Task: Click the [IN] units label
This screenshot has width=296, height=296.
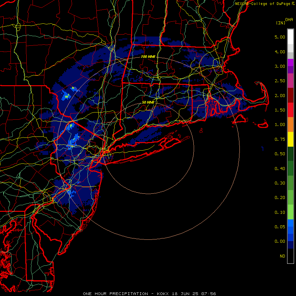Action: coord(281,23)
